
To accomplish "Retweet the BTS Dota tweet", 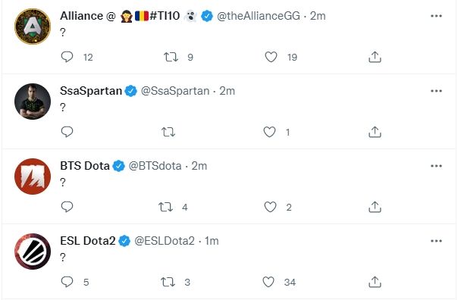I will [165, 207].
